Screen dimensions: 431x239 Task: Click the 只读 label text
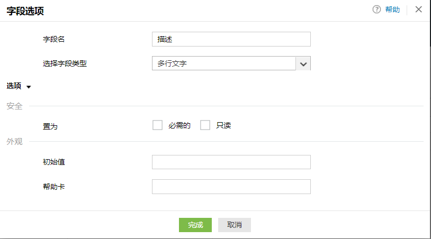(x=223, y=126)
